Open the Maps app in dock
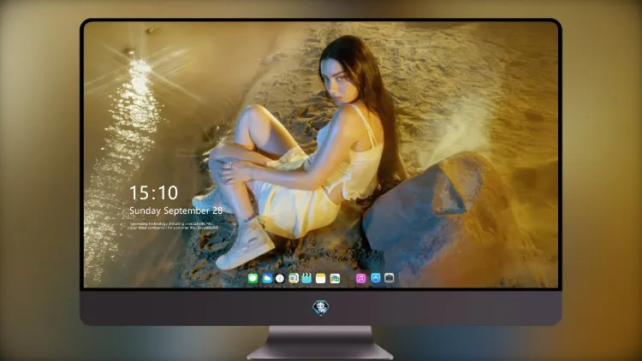Viewport: 642px width, 361px height. coord(294,279)
